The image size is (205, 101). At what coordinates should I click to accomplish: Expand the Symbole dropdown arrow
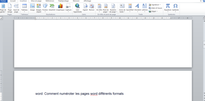coord(175,12)
